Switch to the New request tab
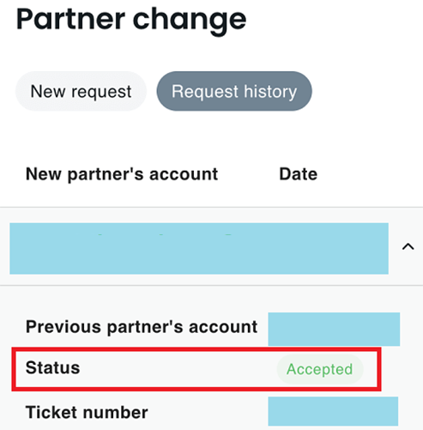Image resolution: width=423 pixels, height=430 pixels. click(x=81, y=91)
